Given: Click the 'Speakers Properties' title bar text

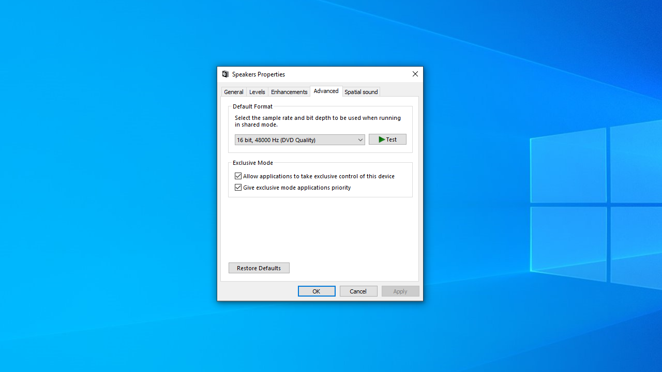Looking at the screenshot, I should (x=259, y=74).
